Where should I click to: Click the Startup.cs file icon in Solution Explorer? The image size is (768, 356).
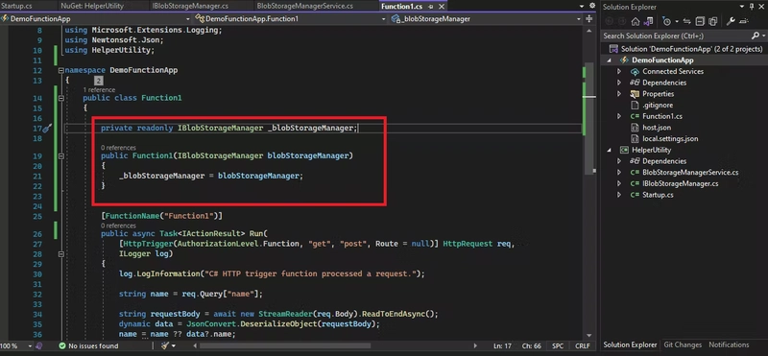coord(636,195)
